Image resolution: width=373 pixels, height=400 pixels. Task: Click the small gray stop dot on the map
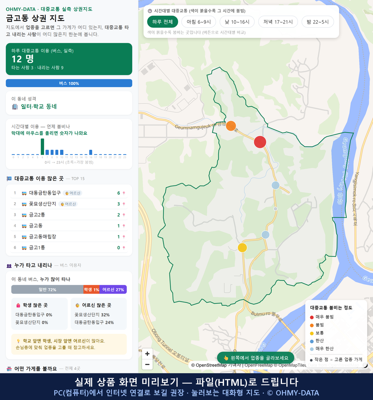point(275,209)
